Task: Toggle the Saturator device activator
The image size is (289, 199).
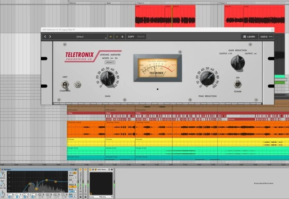Action: point(85,170)
